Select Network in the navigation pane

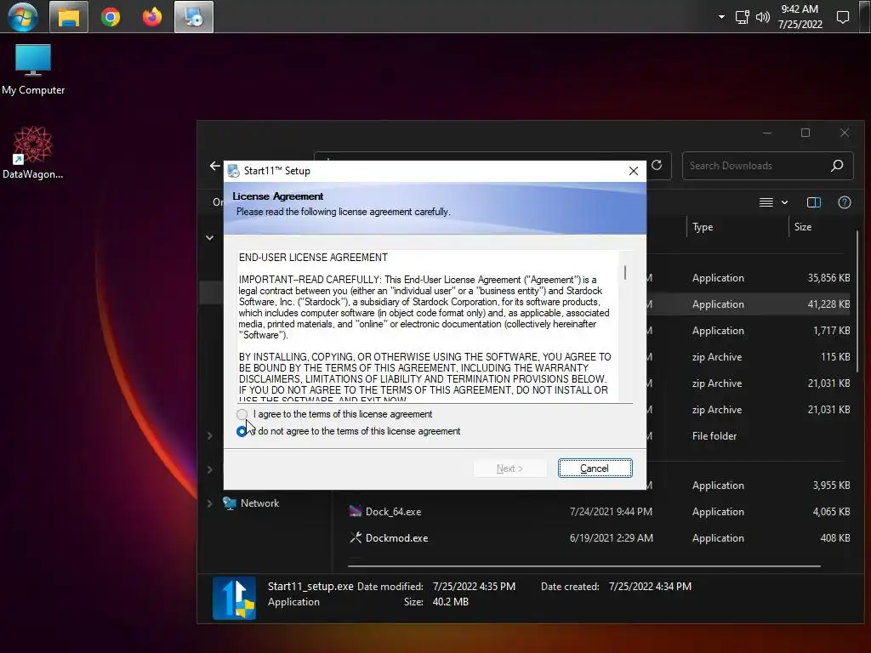[260, 503]
